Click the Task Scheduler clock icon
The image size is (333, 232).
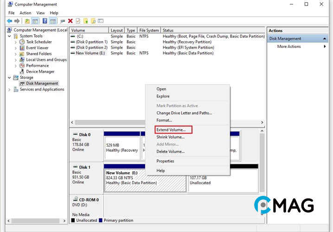(x=22, y=42)
